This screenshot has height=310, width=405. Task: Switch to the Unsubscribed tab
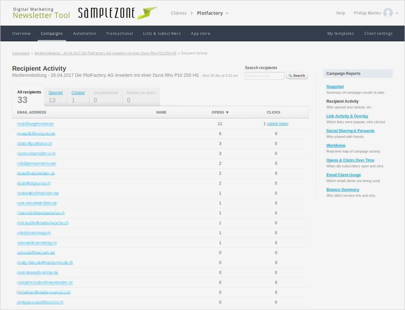(x=106, y=96)
